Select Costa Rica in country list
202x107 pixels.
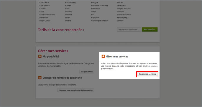pyautogui.click(x=44, y=3)
